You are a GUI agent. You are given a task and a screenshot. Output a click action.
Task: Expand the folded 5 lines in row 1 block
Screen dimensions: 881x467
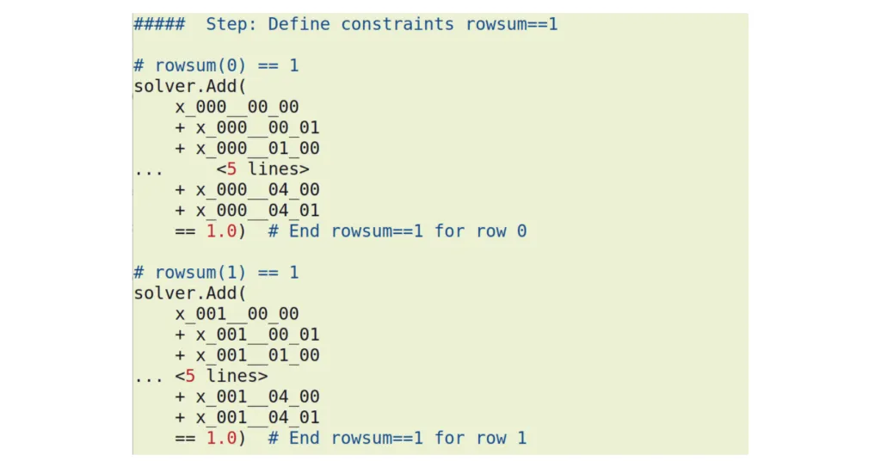tap(221, 376)
